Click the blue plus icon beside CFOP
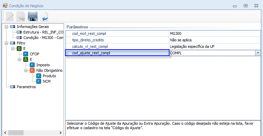Screen dimensions: 263x136 click(x=26, y=54)
